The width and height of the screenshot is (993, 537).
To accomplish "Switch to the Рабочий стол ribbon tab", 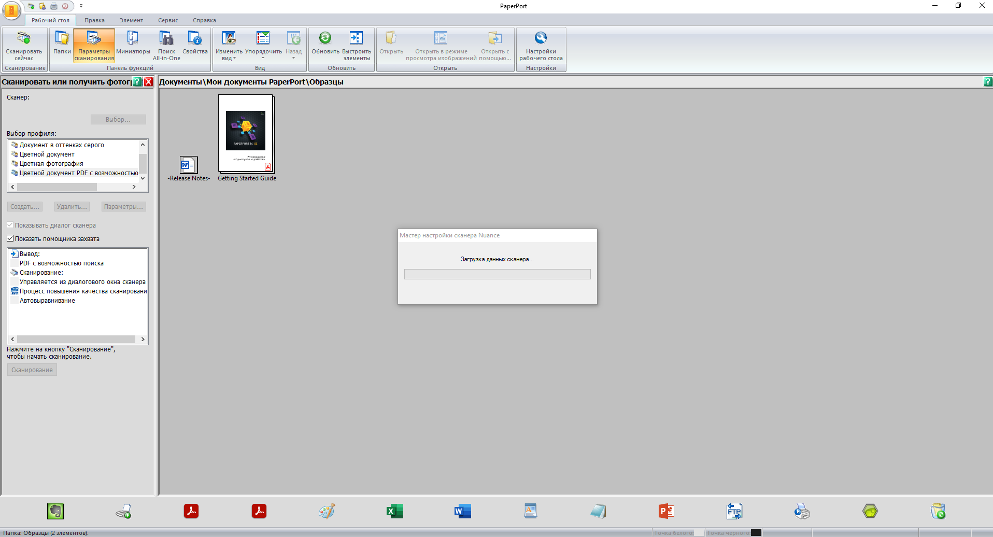I will tap(50, 20).
